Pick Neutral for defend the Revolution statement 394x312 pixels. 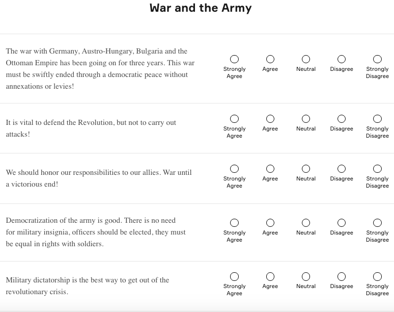(x=306, y=119)
